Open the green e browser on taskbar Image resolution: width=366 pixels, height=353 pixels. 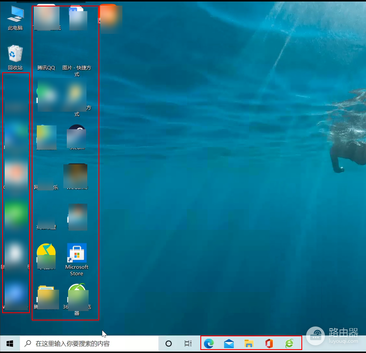click(289, 344)
